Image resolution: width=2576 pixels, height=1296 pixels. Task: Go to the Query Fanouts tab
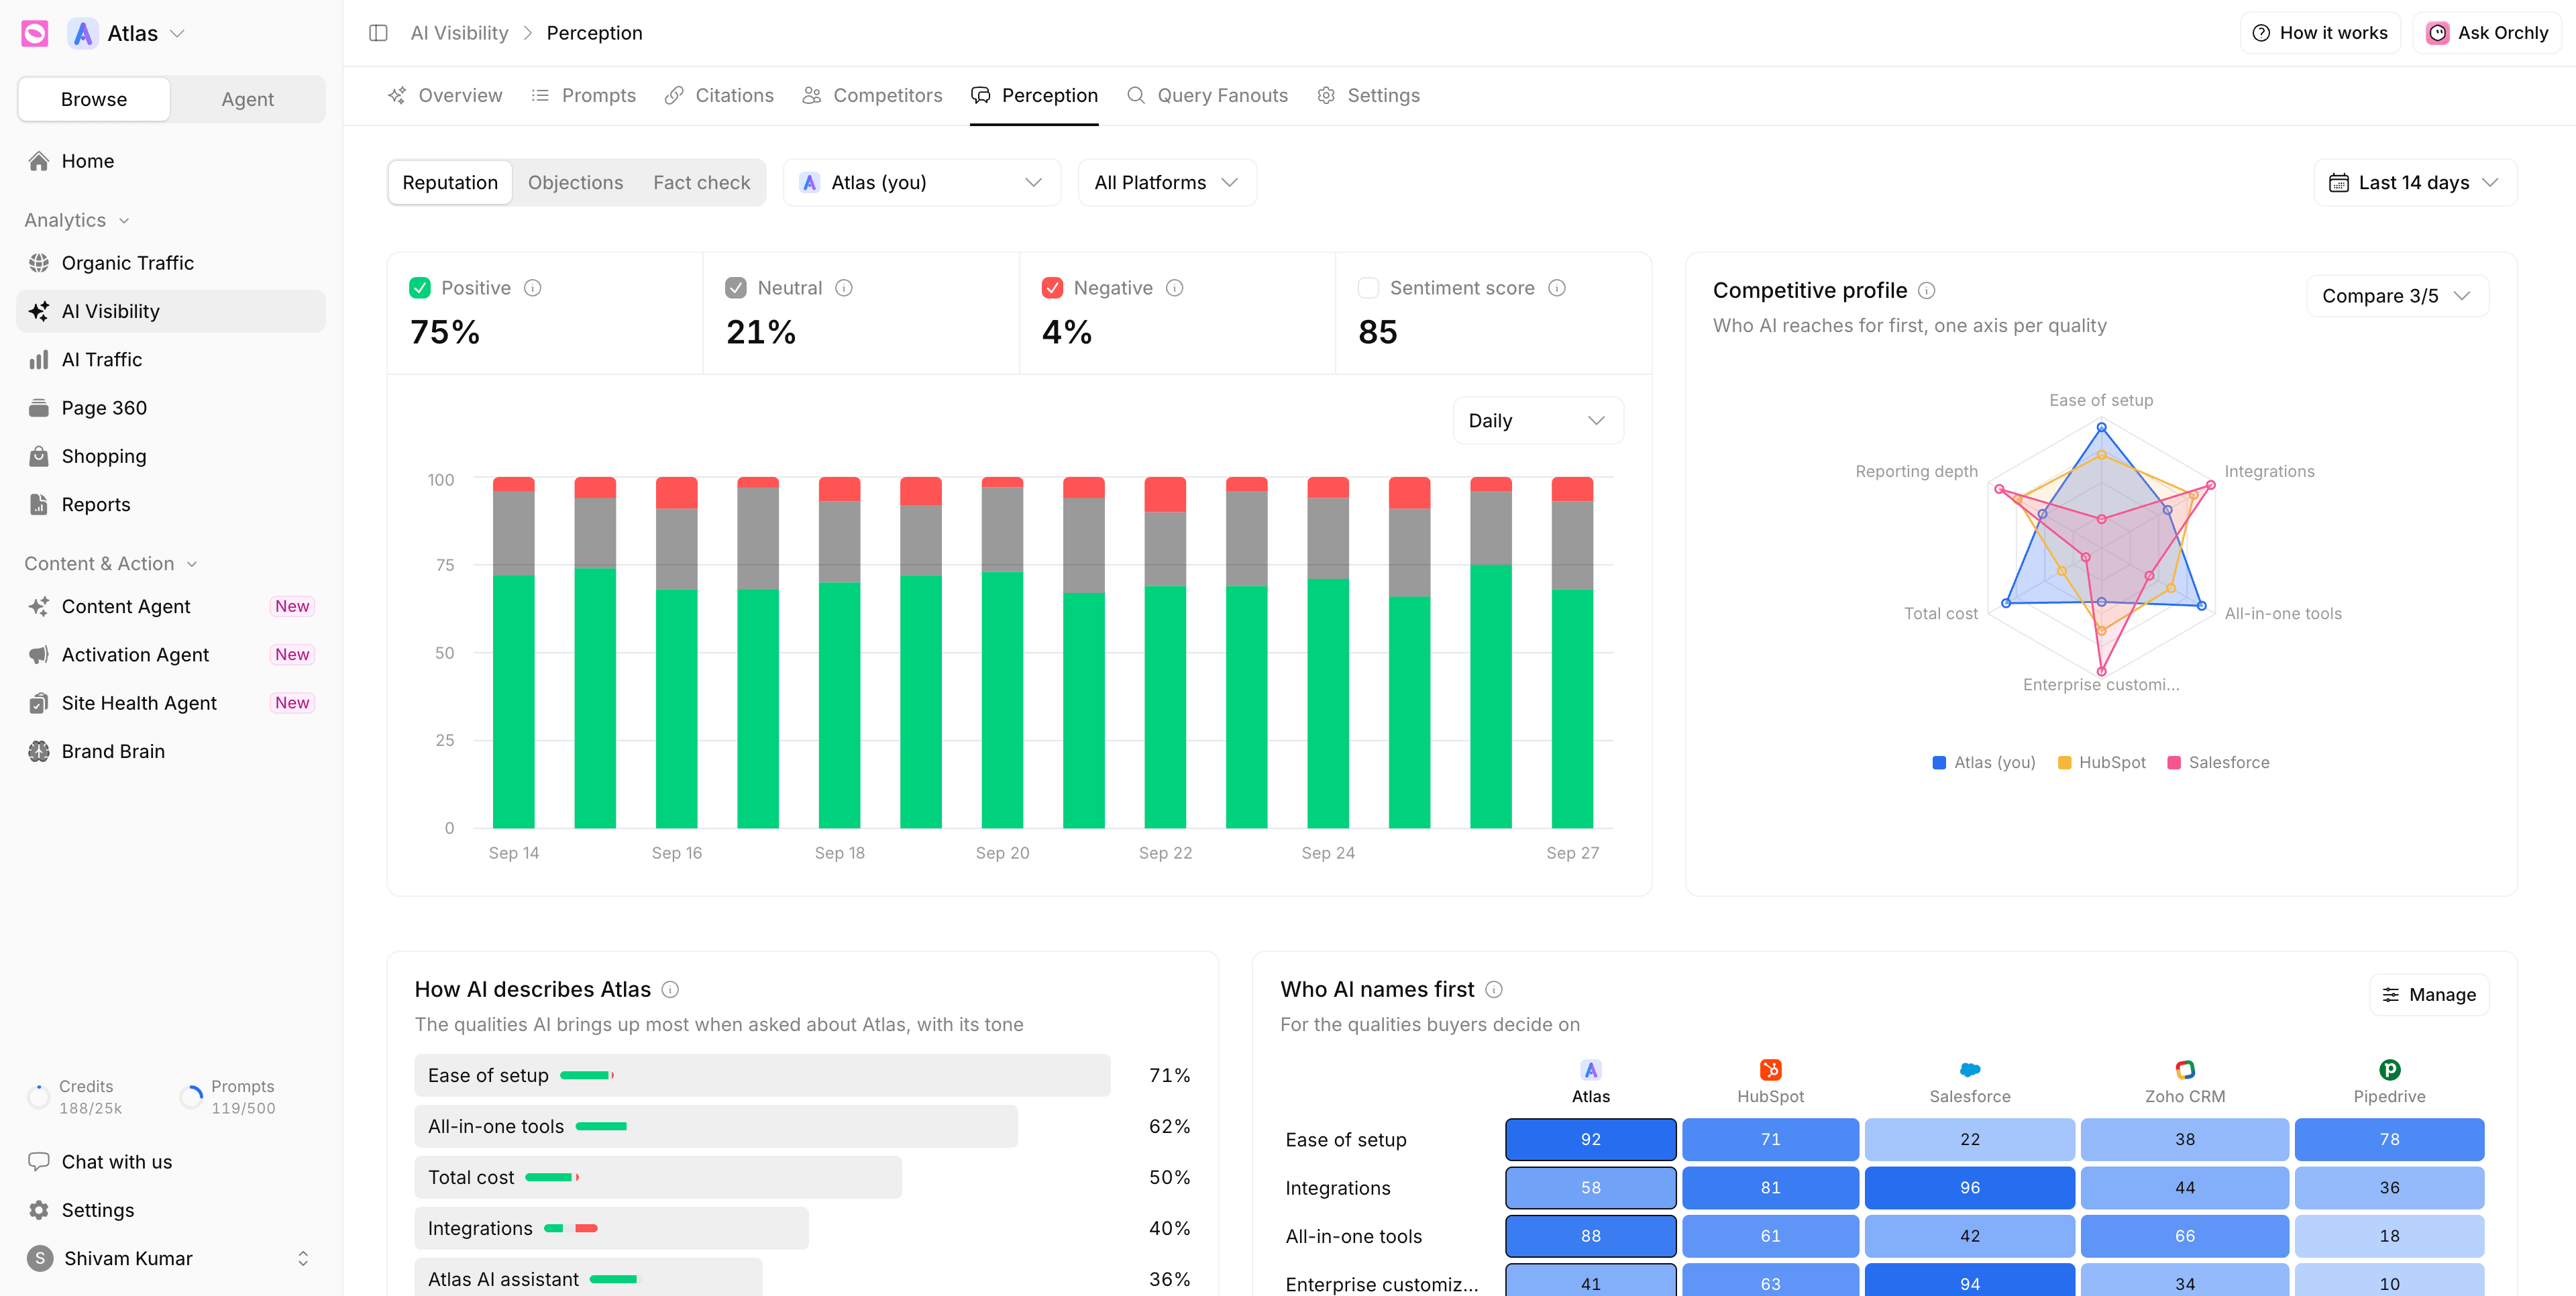[x=1207, y=96]
